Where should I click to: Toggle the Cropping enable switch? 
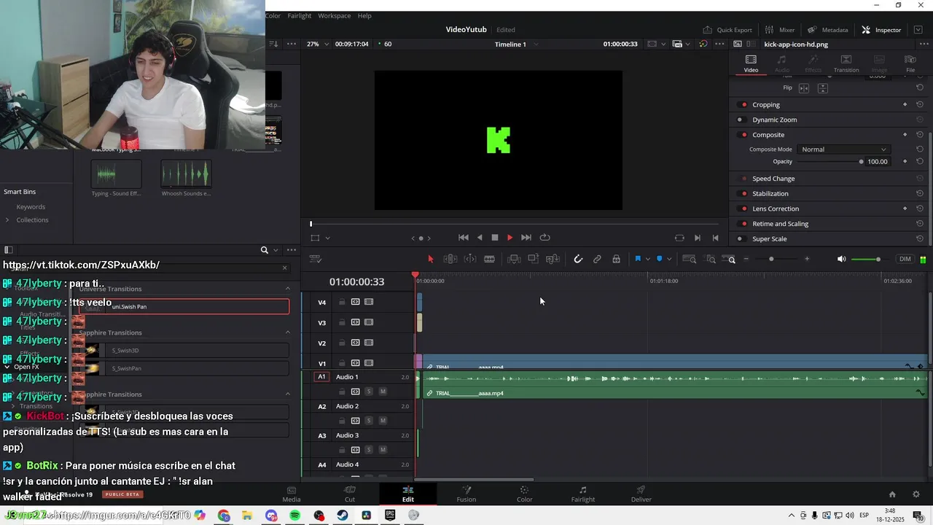743,105
